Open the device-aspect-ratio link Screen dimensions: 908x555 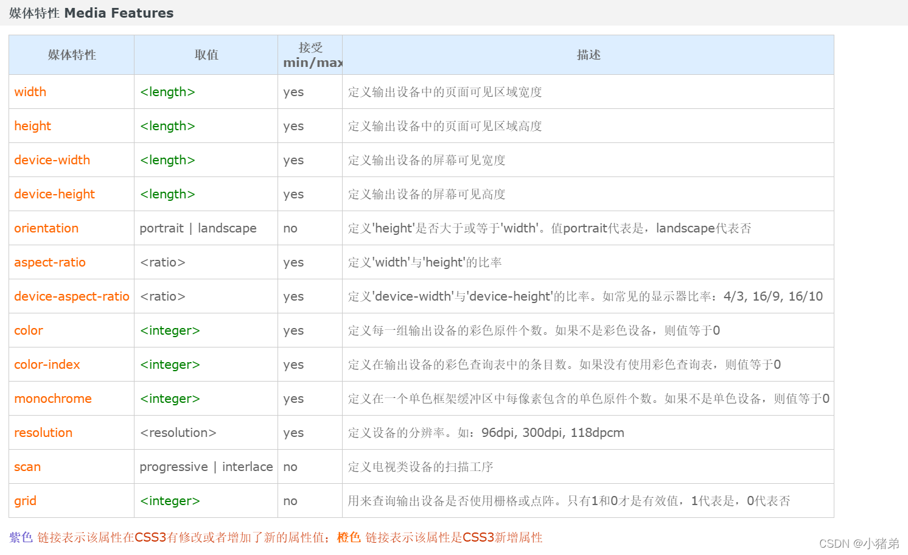coord(72,296)
